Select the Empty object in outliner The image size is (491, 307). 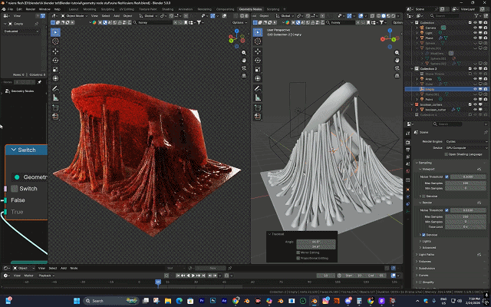pyautogui.click(x=430, y=89)
